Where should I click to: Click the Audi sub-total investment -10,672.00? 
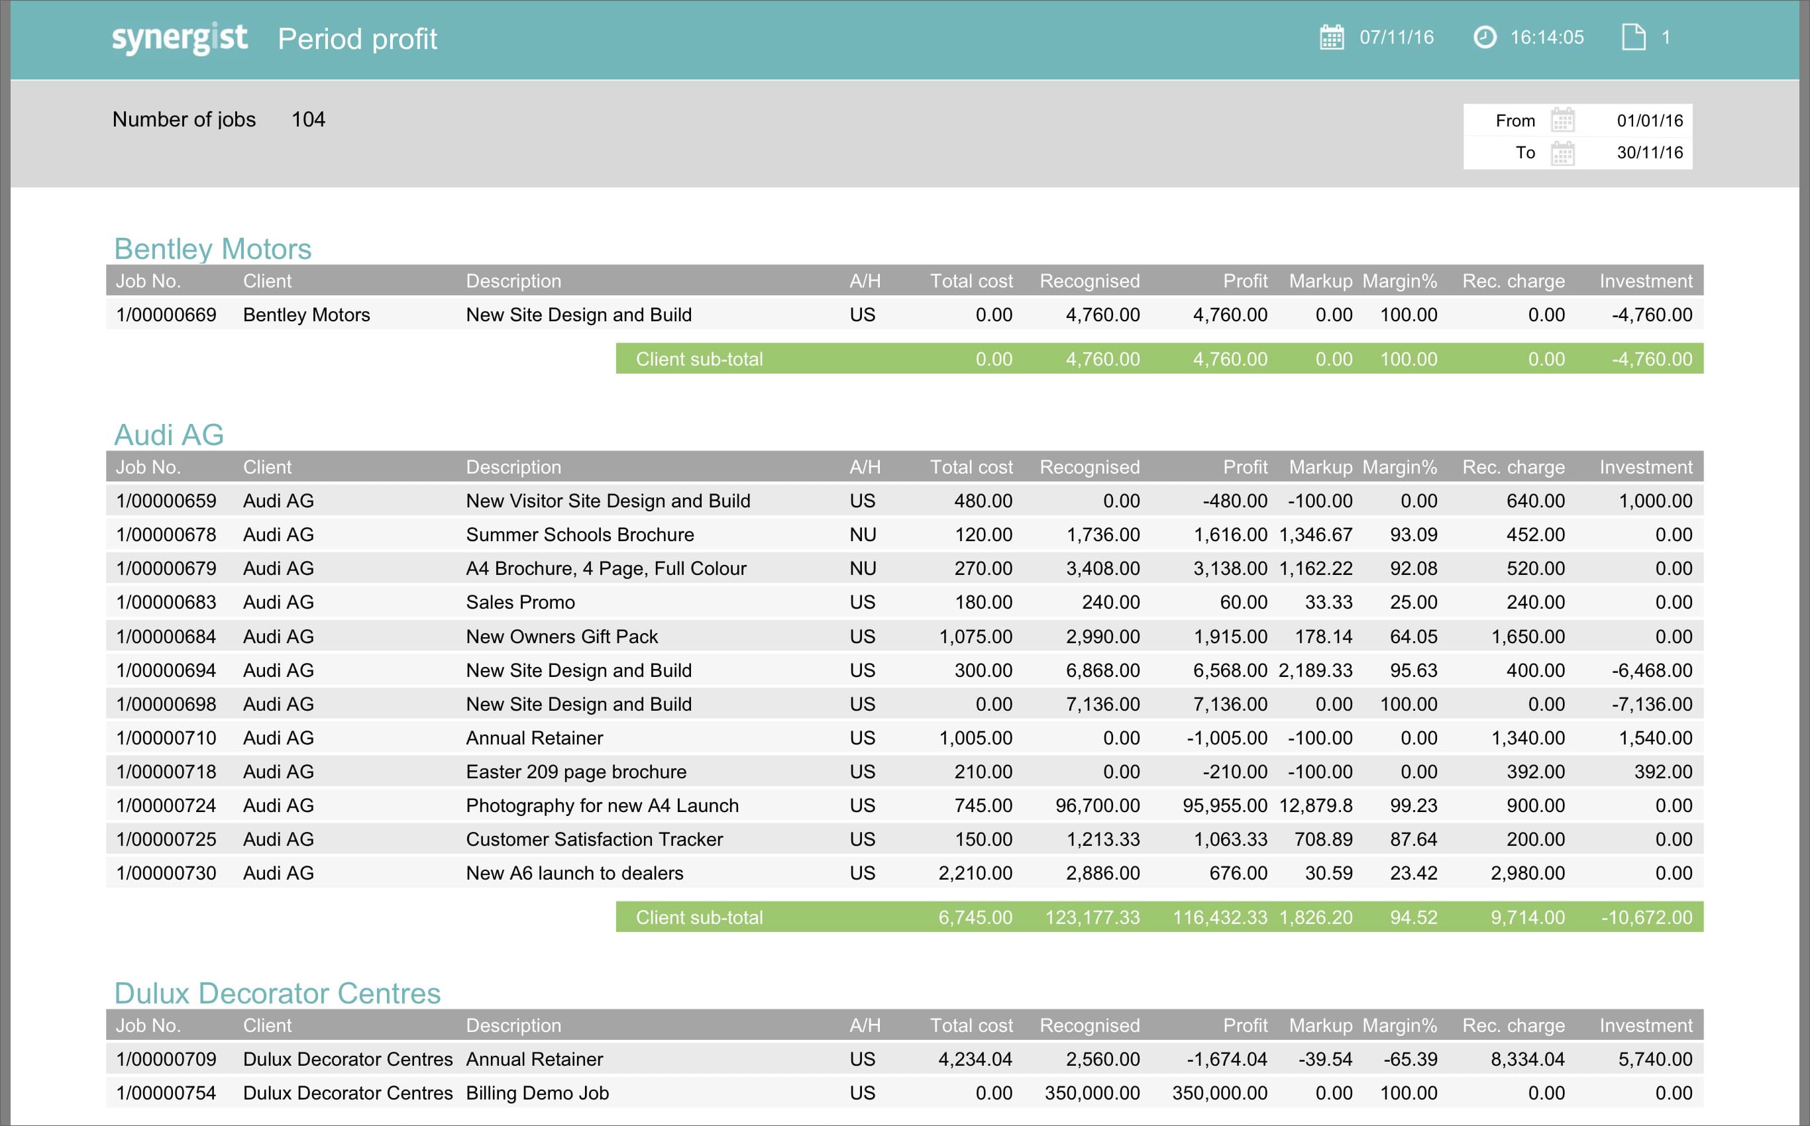click(x=1647, y=917)
